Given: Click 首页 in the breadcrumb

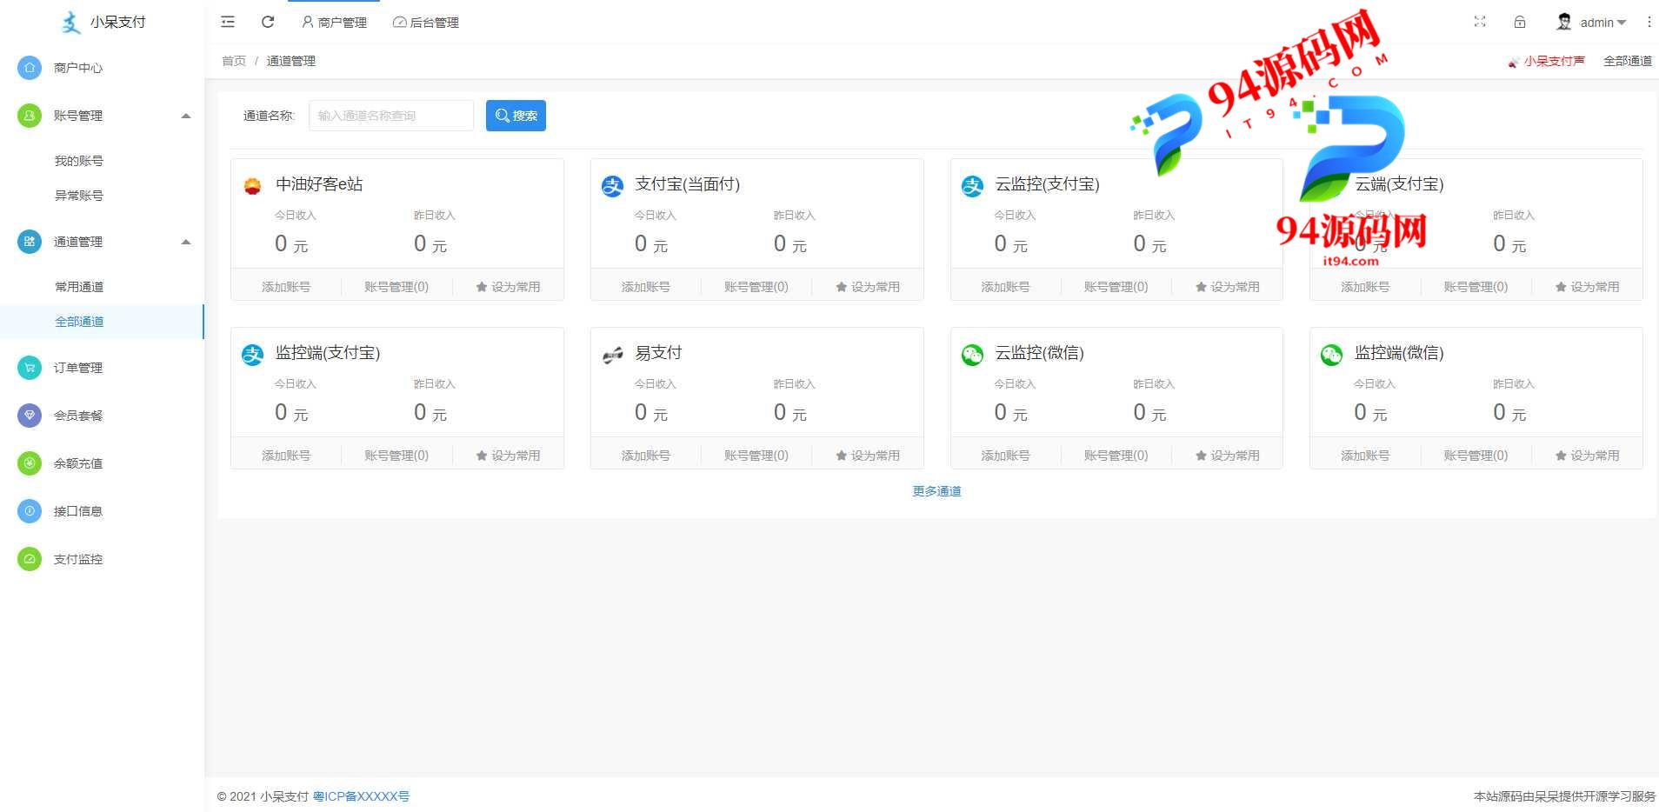Looking at the screenshot, I should tap(234, 61).
